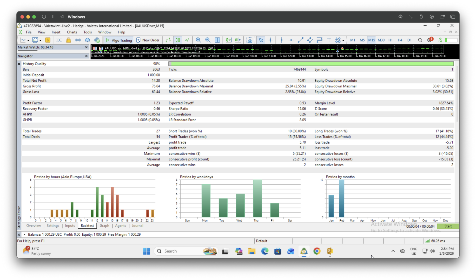Open the Charts menu
This screenshot has width=476, height=280.
(x=72, y=32)
